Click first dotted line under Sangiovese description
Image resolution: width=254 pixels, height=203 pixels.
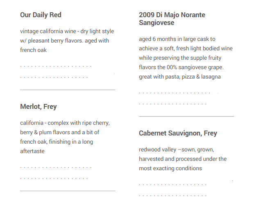tap(175, 93)
